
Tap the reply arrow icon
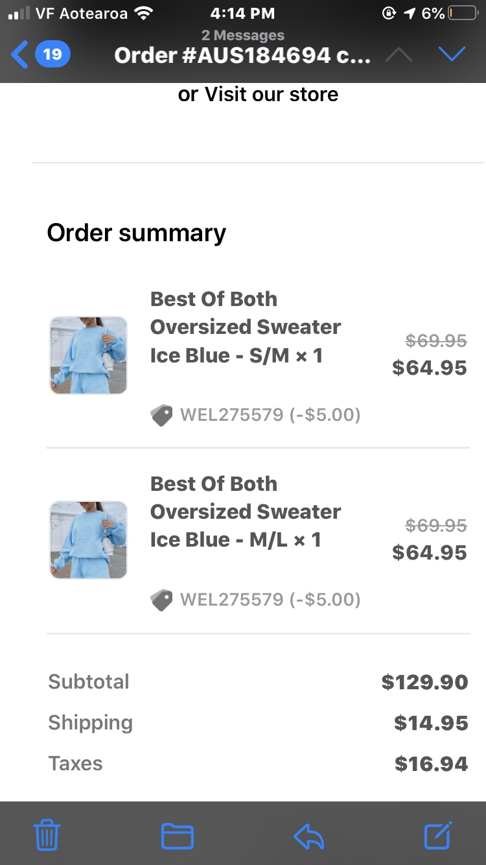coord(308,835)
